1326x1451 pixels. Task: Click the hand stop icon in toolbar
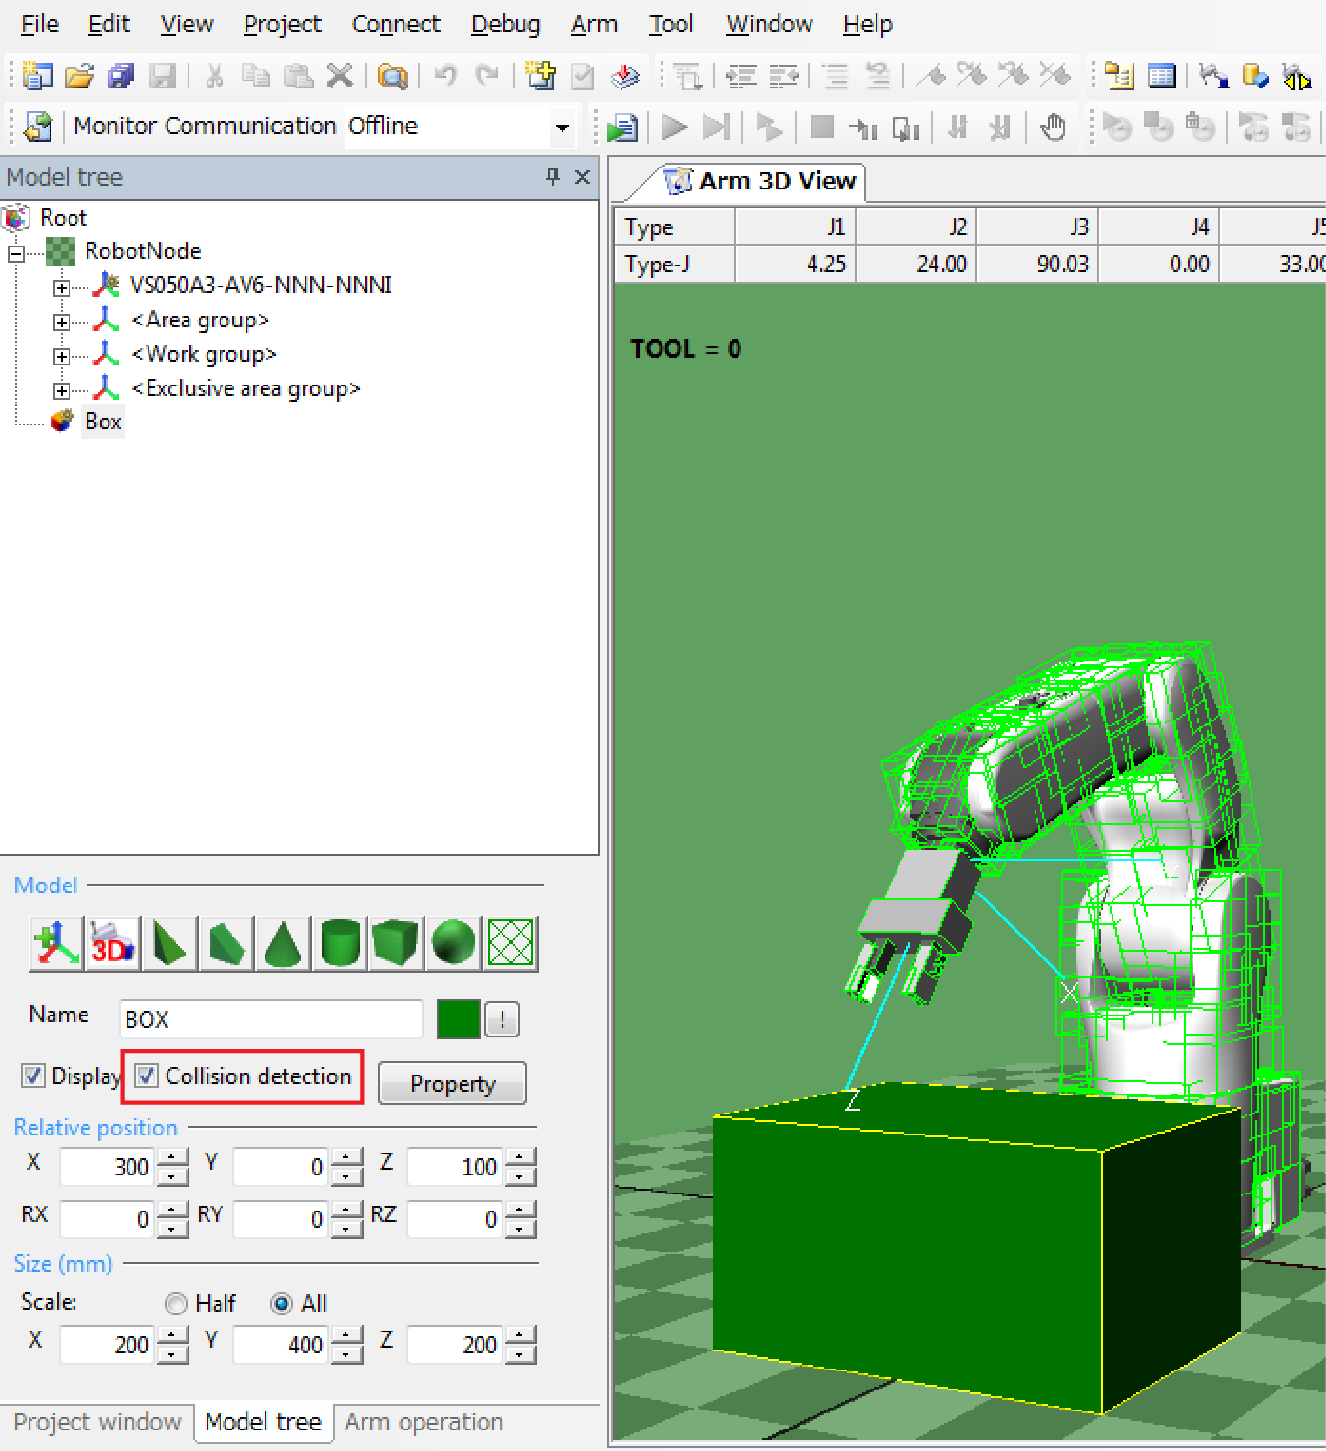pos(1053,127)
